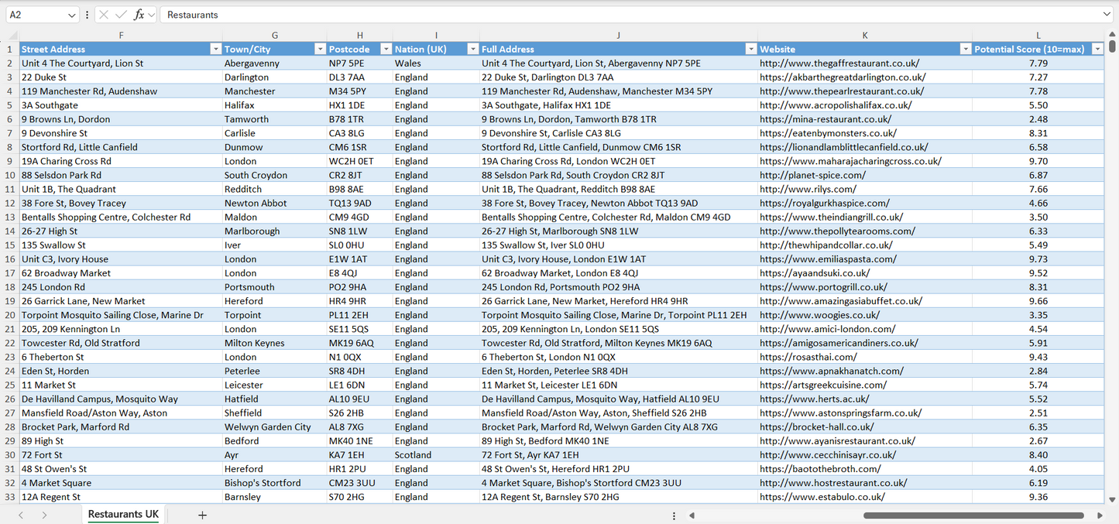Click the Cancel entry X icon

104,15
